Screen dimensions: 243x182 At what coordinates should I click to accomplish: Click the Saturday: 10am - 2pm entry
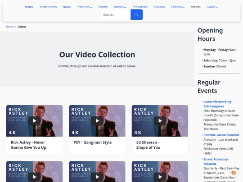click(x=220, y=60)
